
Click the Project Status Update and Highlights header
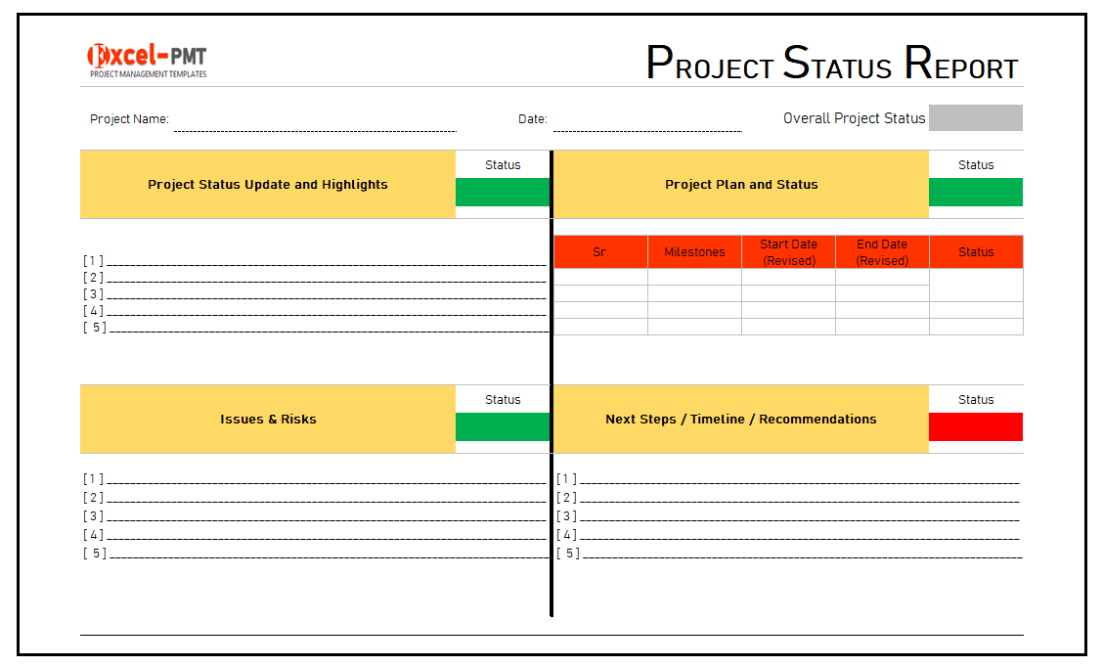[267, 185]
